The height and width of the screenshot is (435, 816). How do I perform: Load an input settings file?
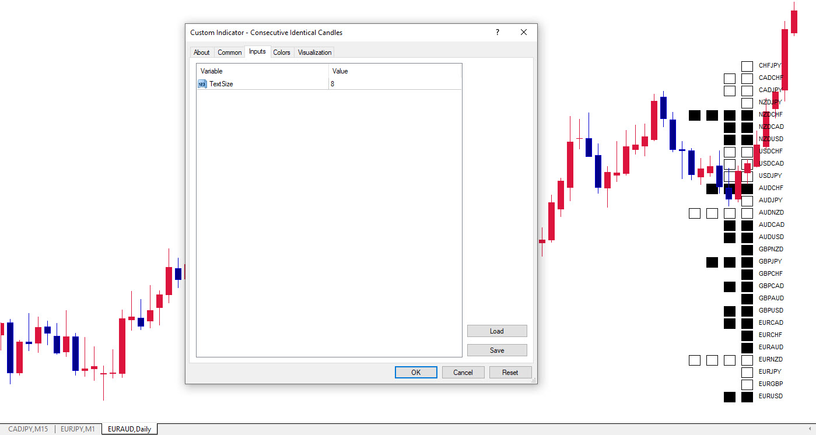pos(497,331)
